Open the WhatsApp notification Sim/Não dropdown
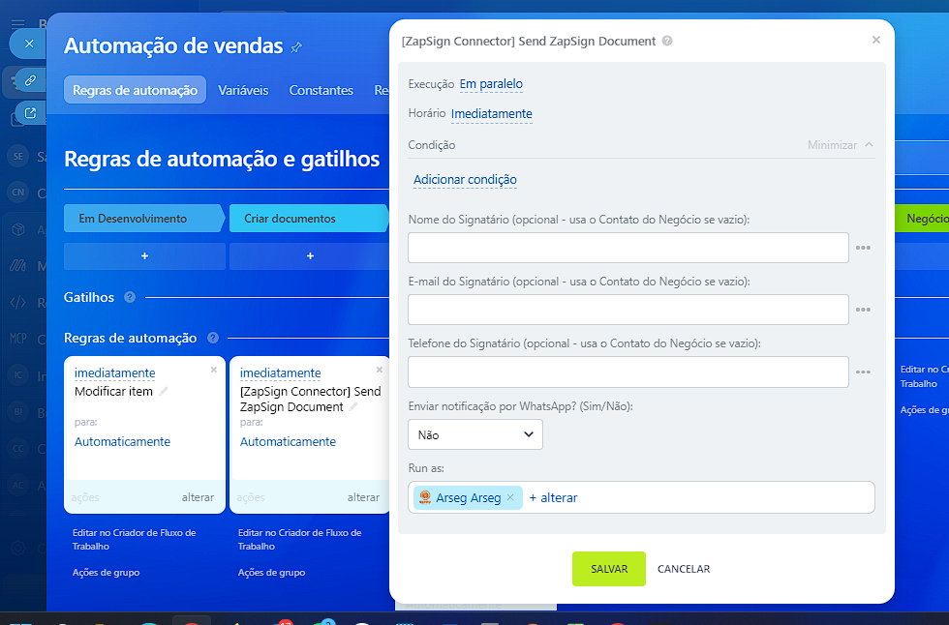Image resolution: width=949 pixels, height=625 pixels. point(475,434)
